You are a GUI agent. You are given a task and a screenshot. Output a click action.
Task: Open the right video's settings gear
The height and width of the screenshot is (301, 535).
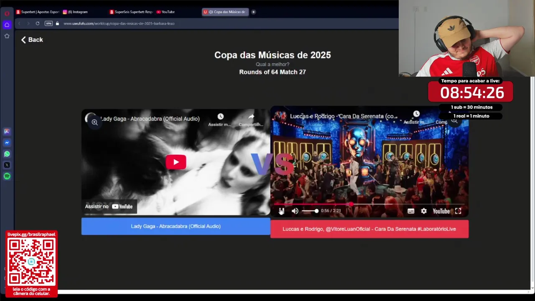pos(424,211)
